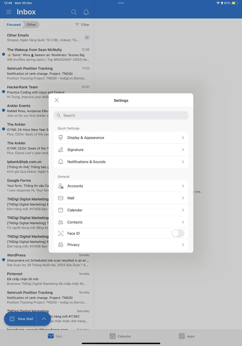Open the Signature settings label

(x=75, y=150)
